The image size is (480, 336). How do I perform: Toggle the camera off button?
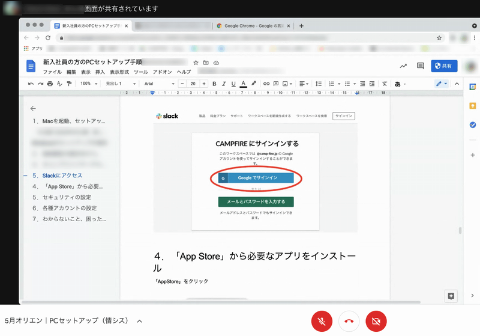pos(376,321)
